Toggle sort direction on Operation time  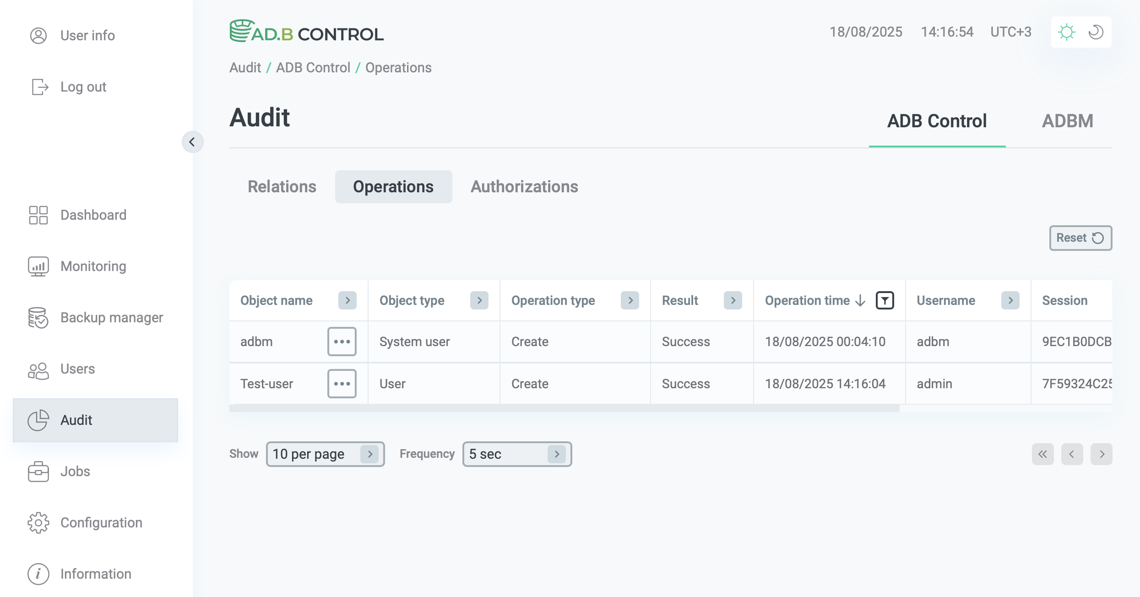[860, 300]
